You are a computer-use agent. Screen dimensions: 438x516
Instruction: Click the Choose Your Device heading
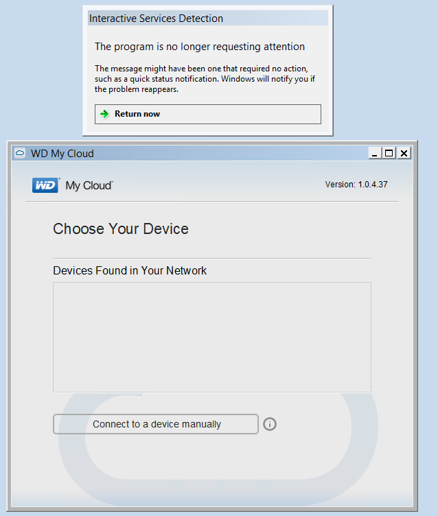point(121,228)
